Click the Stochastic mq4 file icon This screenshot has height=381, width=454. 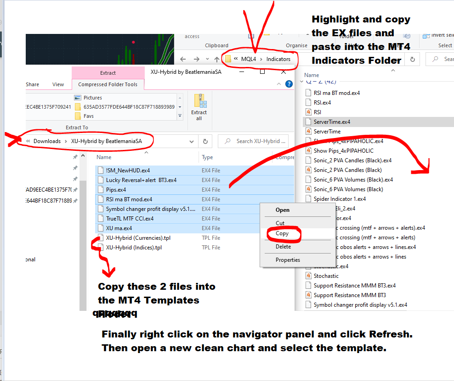309,276
